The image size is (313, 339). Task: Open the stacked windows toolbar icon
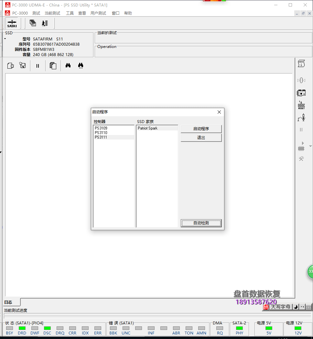pyautogui.click(x=33, y=23)
